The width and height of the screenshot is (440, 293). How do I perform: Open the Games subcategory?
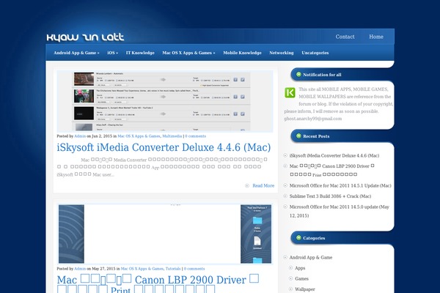(x=301, y=278)
